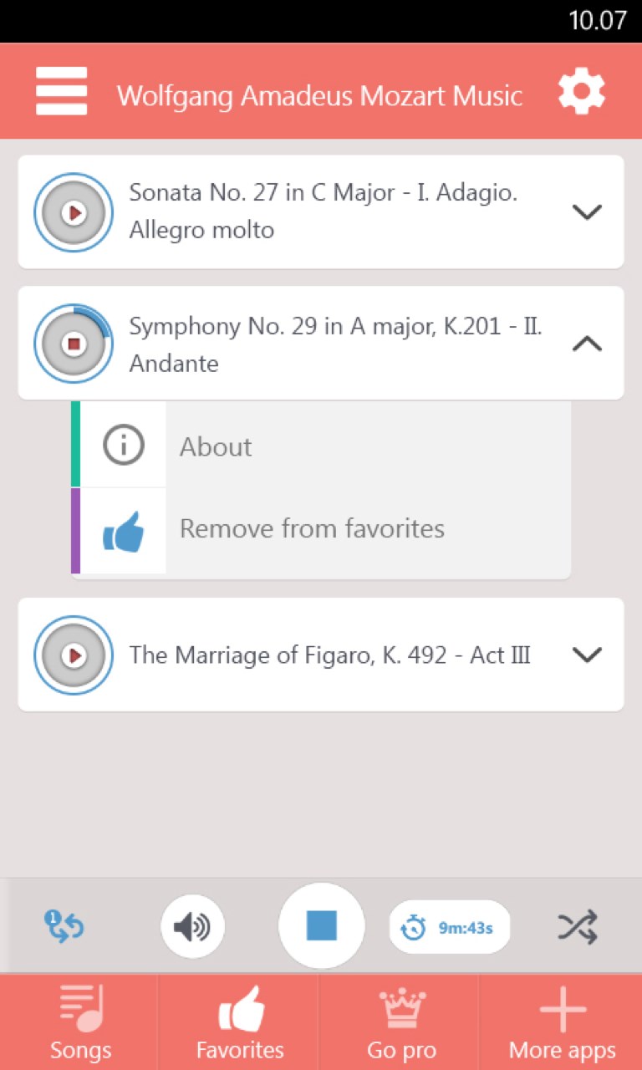Select the Symphony No. 29 song title

(x=335, y=344)
